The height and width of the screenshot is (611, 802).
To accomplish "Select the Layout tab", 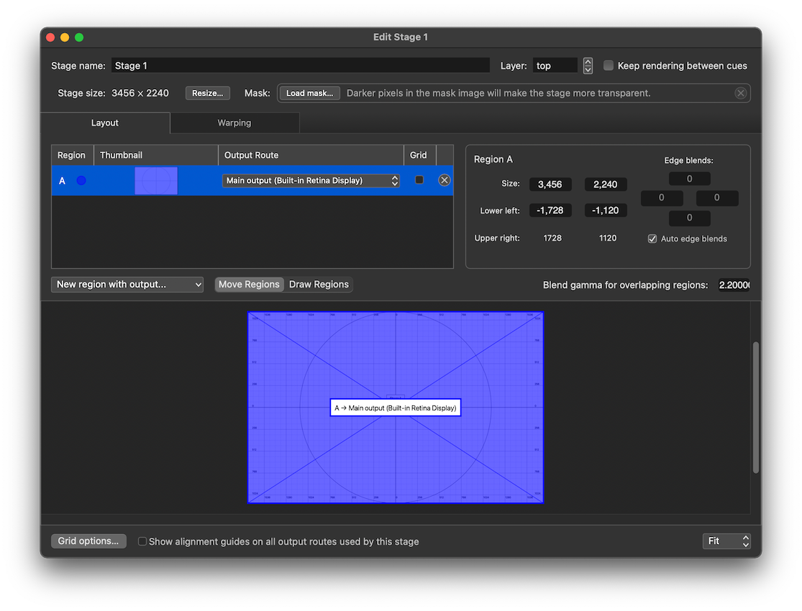I will click(x=105, y=122).
